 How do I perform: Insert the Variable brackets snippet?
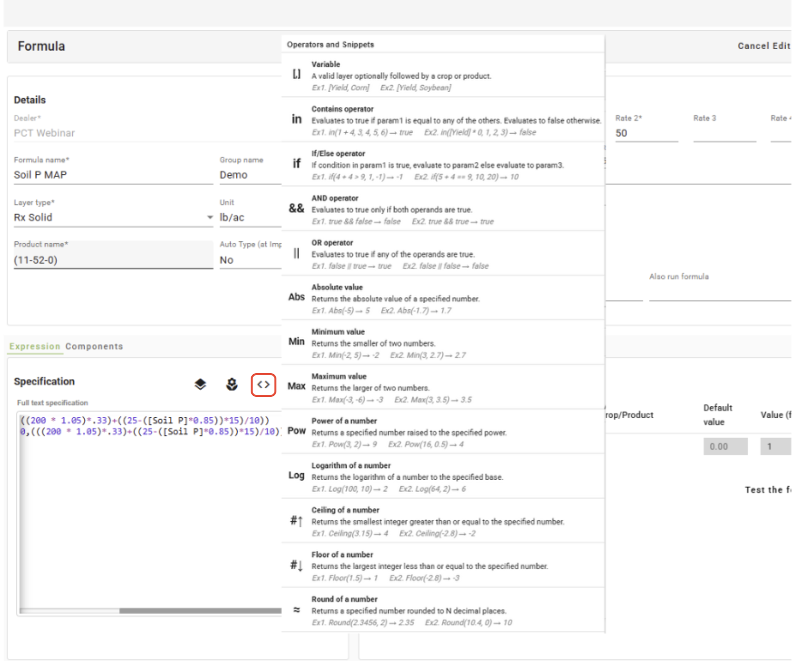(x=296, y=74)
